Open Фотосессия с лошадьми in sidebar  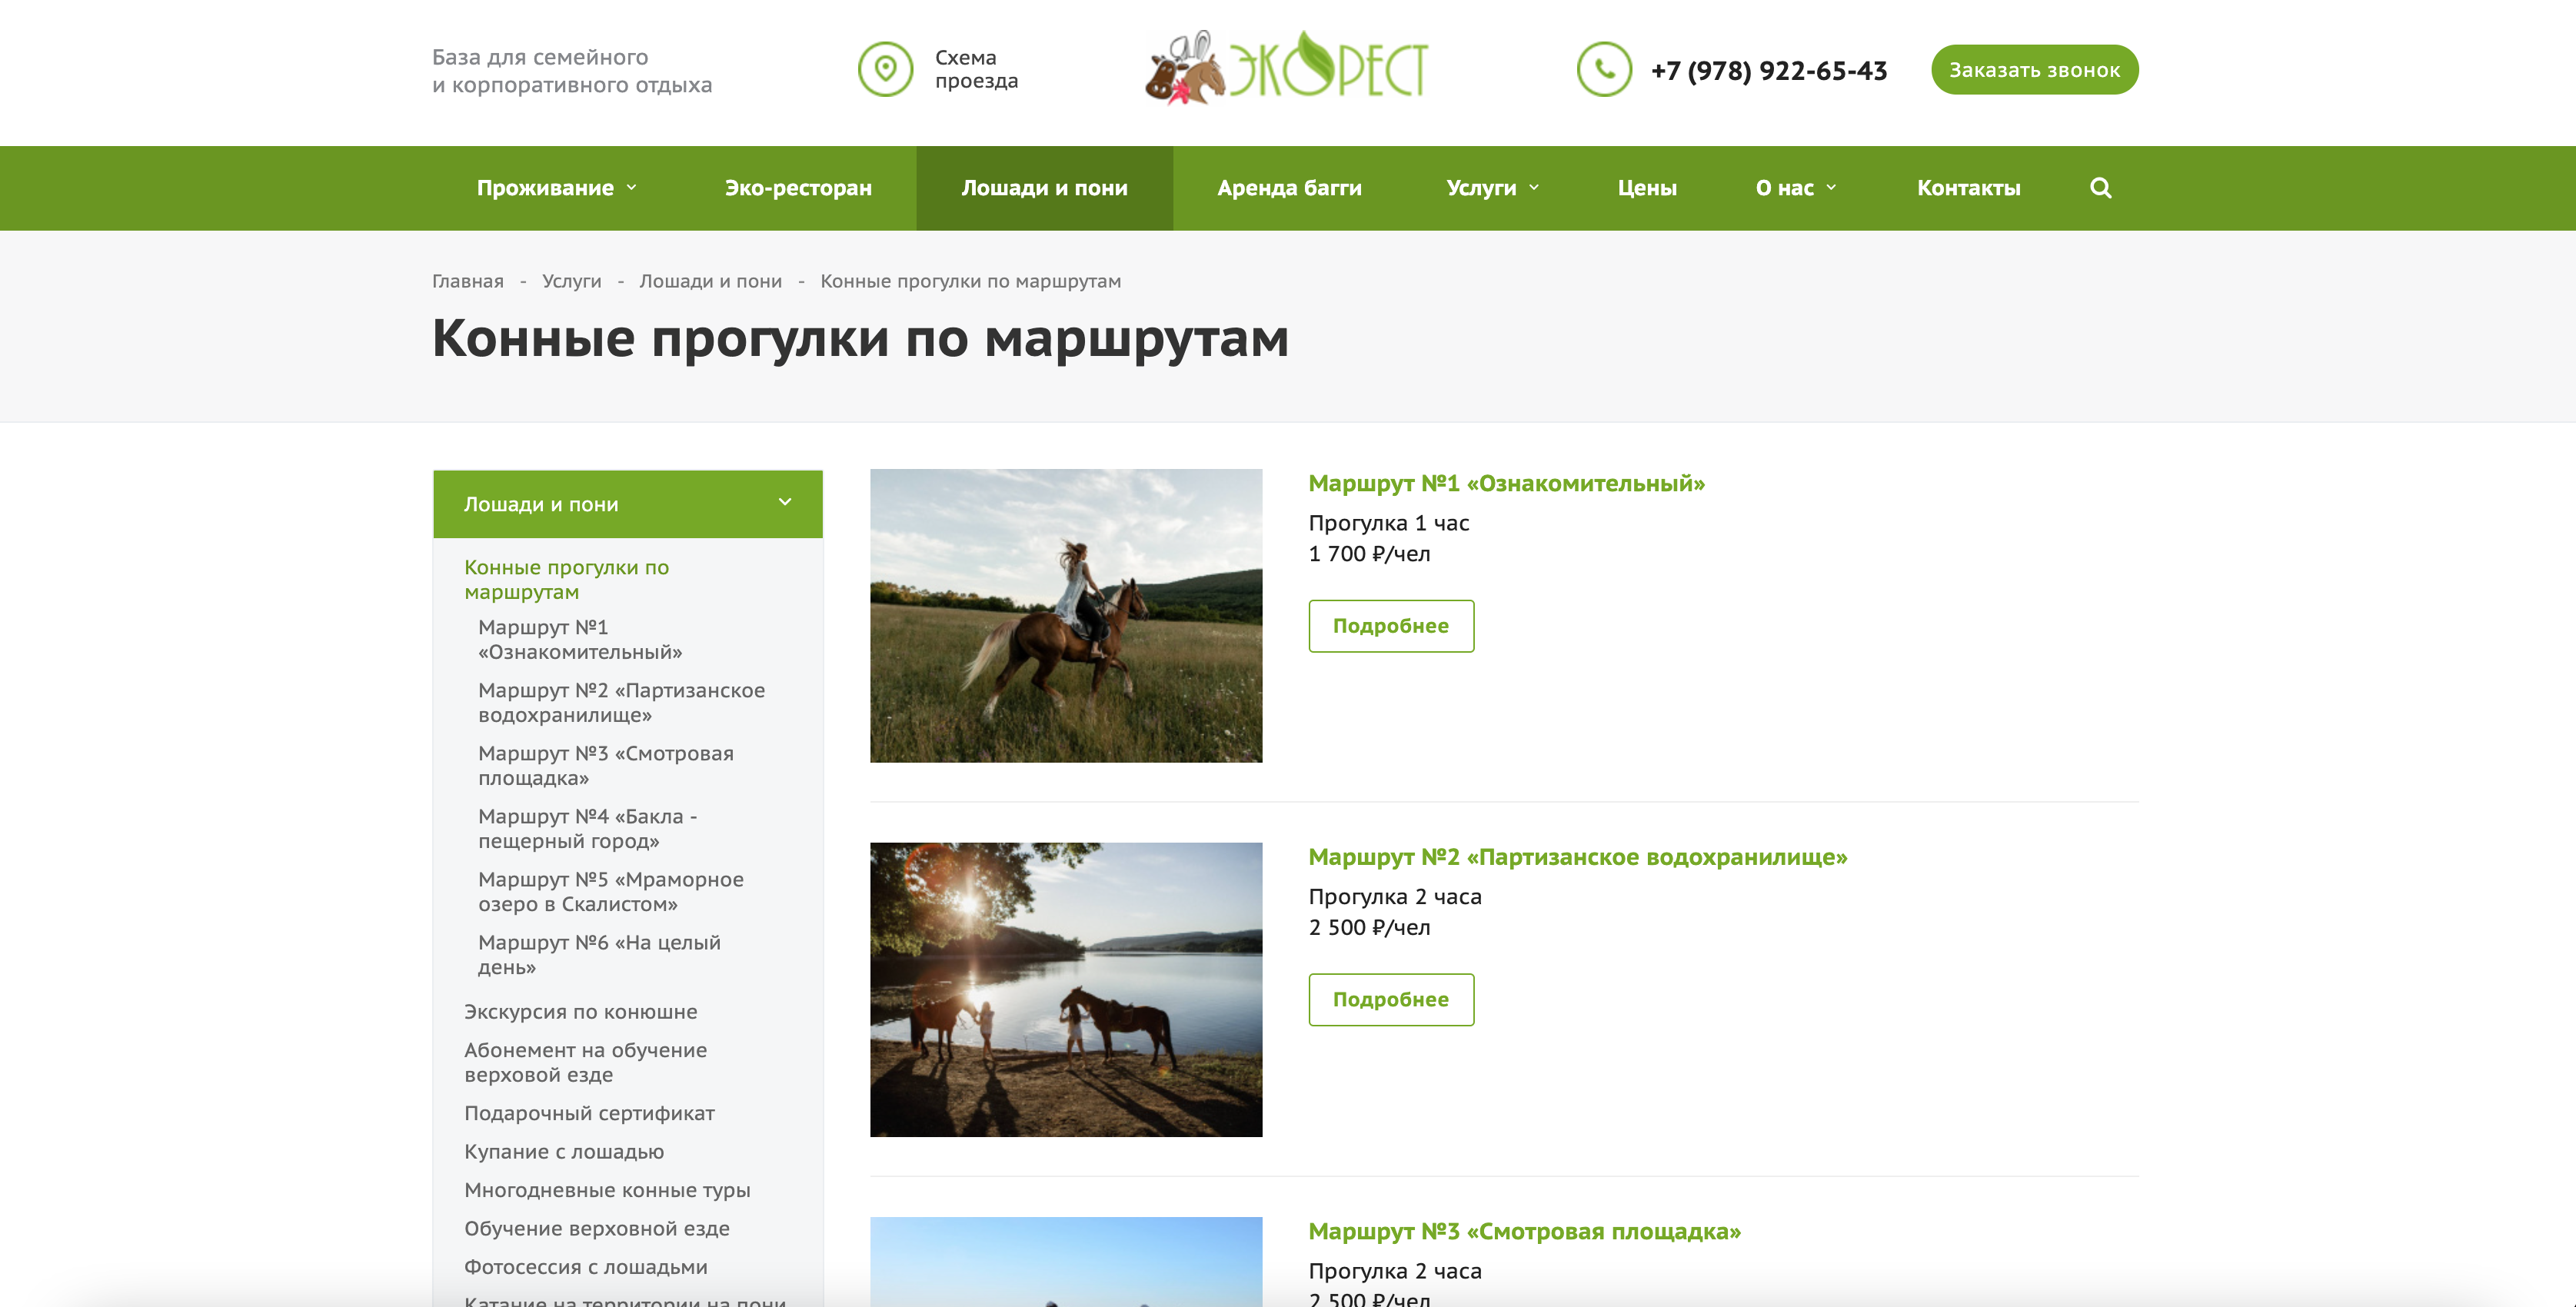(585, 1267)
